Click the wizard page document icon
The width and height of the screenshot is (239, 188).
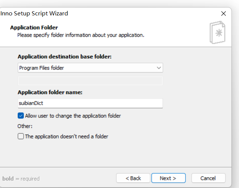[218, 33]
